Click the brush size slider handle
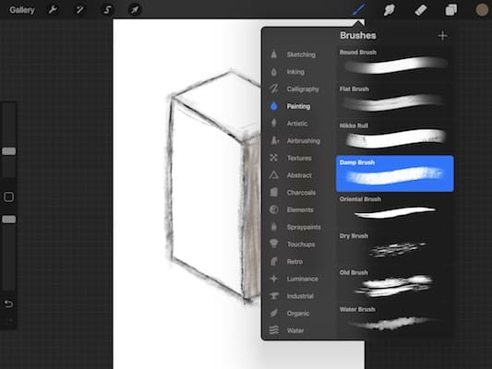This screenshot has height=369, width=492. point(9,151)
